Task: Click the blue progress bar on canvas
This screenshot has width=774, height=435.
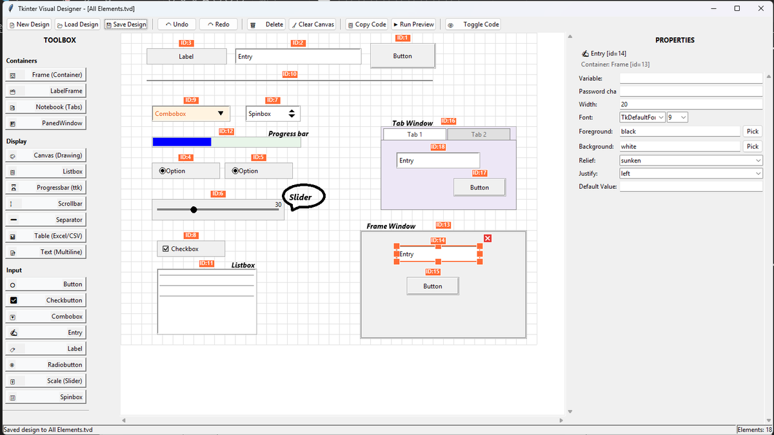Action: click(182, 142)
